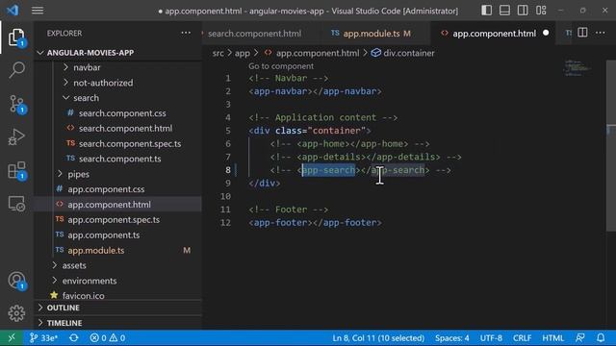Click the Synchronize Changes icon

pyautogui.click(x=73, y=337)
